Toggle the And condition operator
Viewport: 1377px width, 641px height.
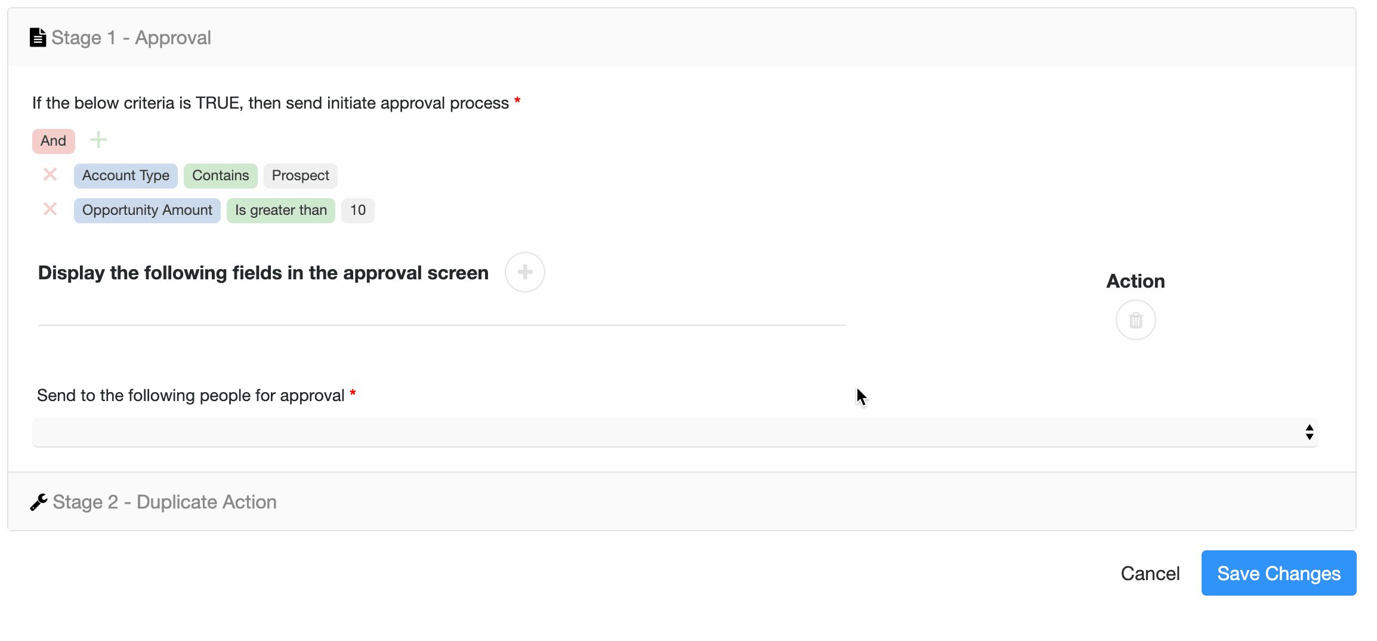click(53, 141)
